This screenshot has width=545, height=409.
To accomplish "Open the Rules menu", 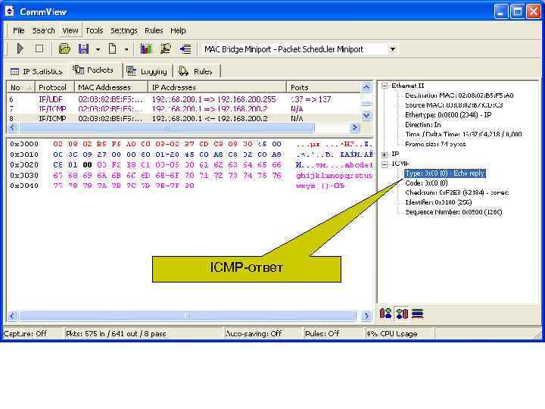I will pyautogui.click(x=154, y=30).
